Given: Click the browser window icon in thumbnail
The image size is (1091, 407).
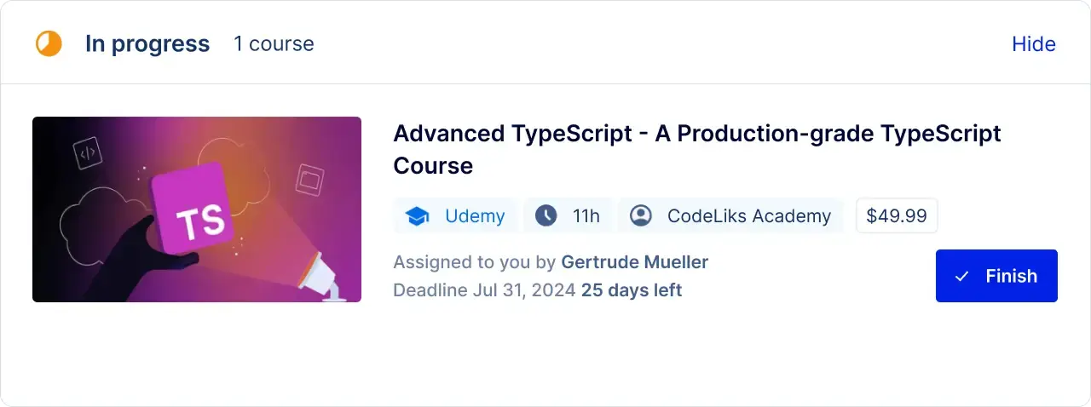Looking at the screenshot, I should (x=309, y=179).
